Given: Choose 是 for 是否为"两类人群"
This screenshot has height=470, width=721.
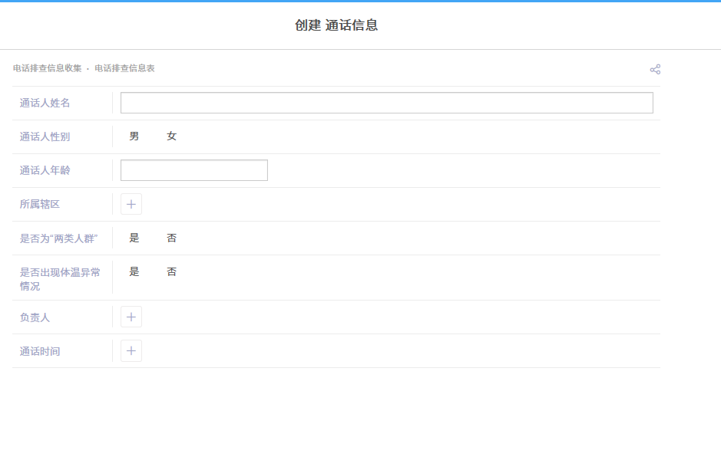Looking at the screenshot, I should point(134,238).
